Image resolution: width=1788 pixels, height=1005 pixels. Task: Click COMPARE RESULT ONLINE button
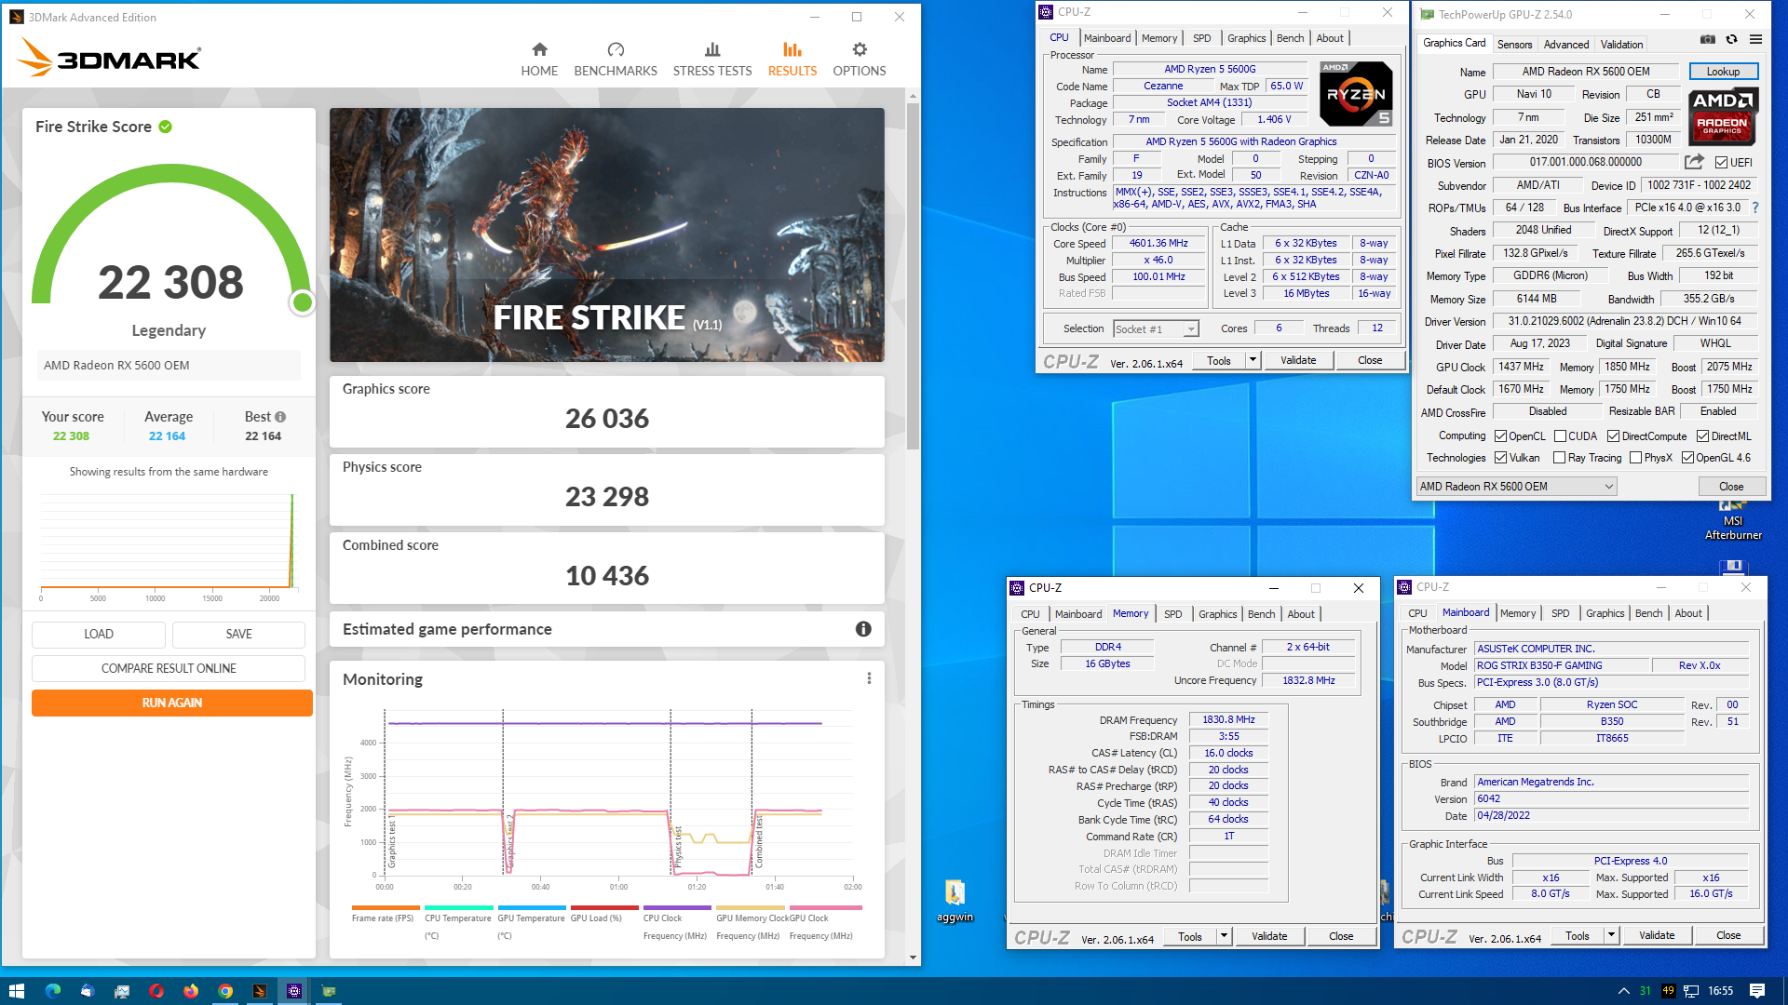point(169,668)
